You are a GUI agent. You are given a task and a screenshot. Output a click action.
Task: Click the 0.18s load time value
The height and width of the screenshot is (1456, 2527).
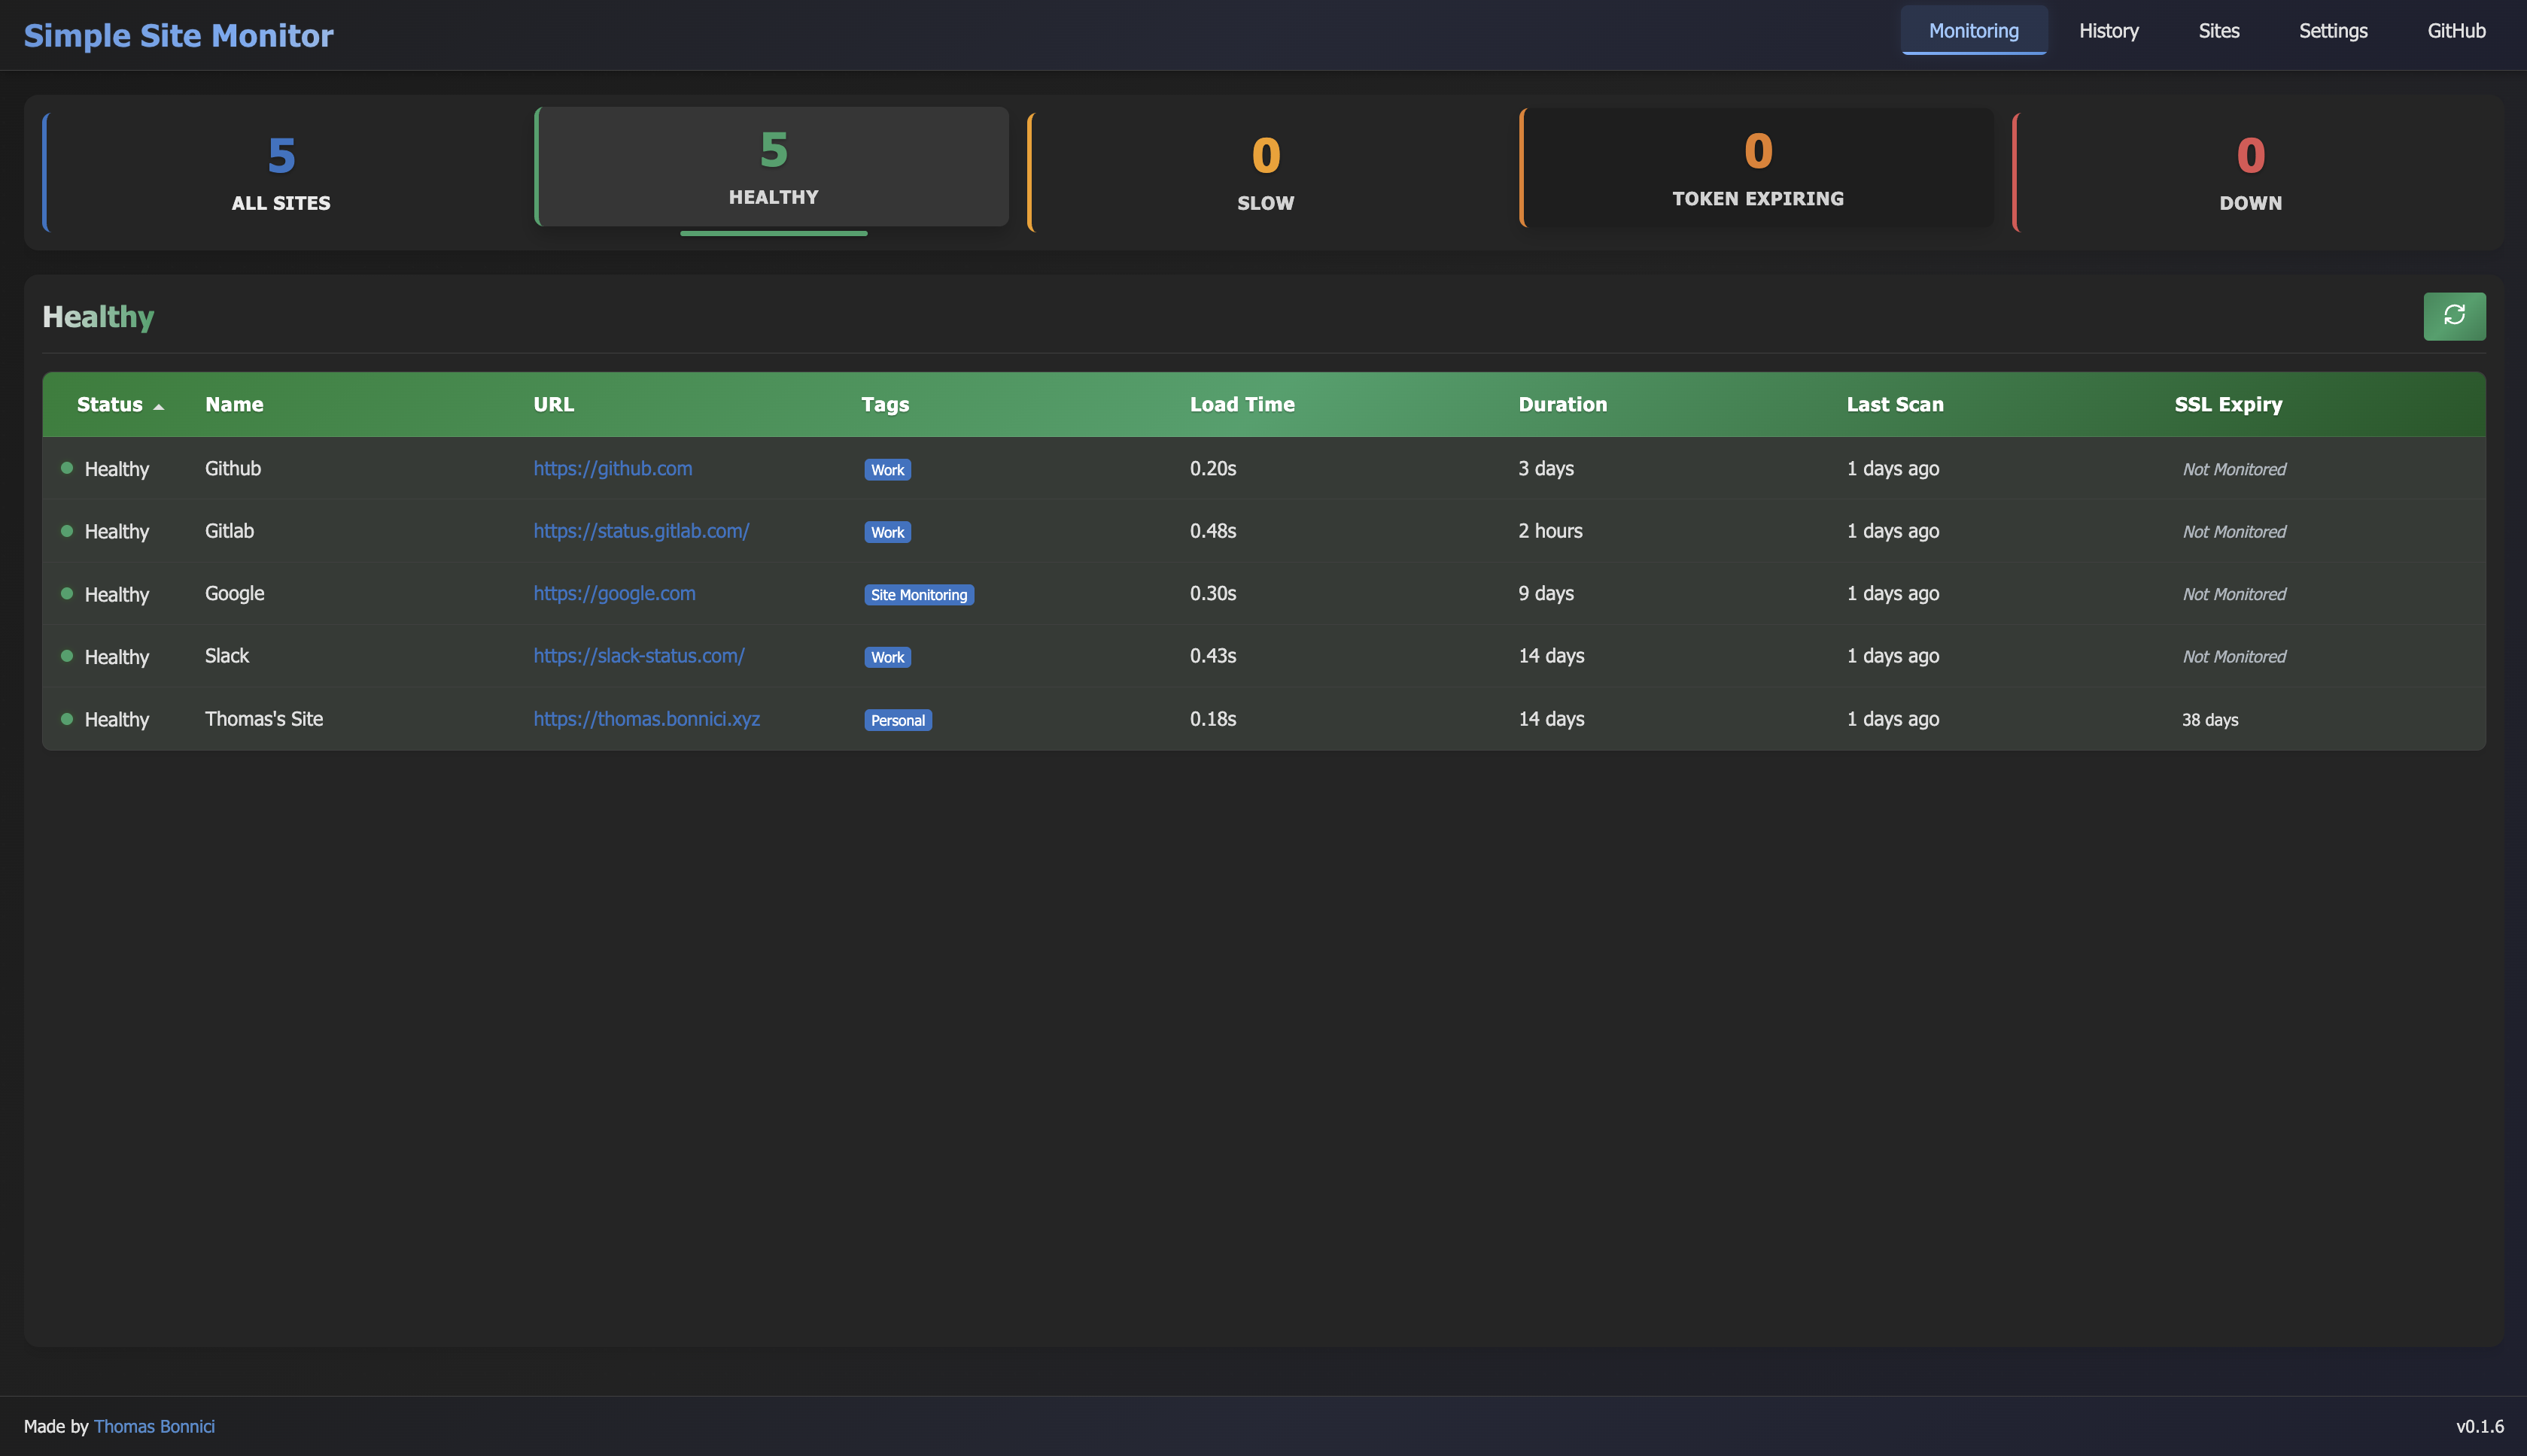[1212, 719]
